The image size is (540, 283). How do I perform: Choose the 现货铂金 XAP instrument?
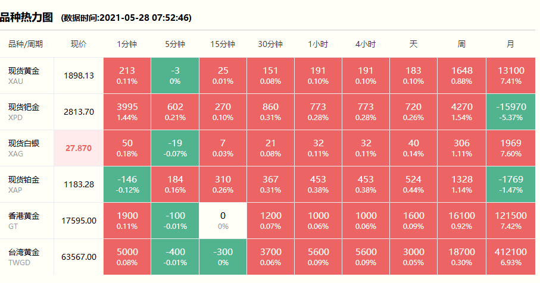(24, 184)
